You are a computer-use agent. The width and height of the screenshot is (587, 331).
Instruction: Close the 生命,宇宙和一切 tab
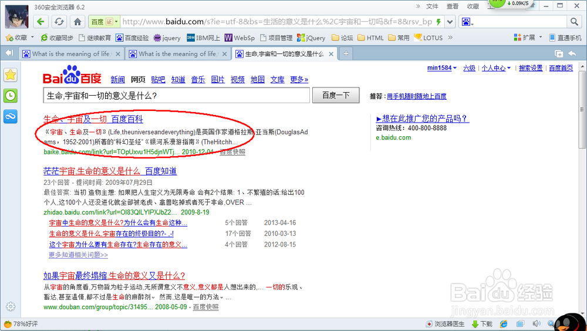click(331, 54)
